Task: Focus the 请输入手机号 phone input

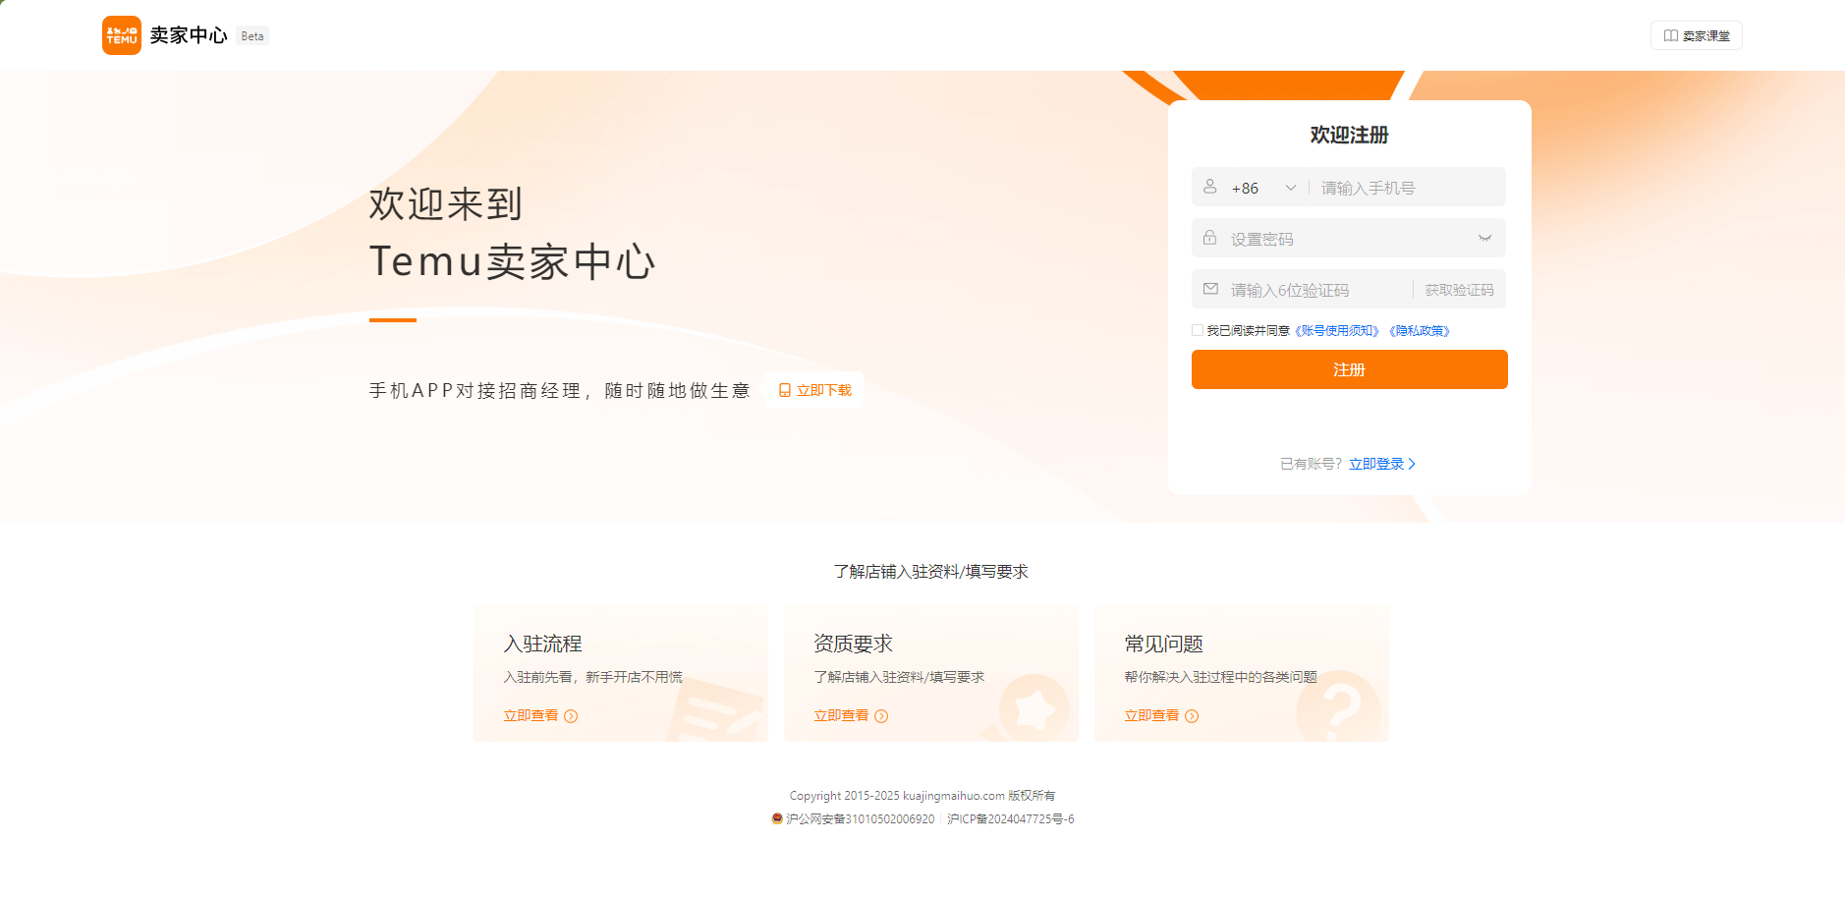Action: 1407,188
